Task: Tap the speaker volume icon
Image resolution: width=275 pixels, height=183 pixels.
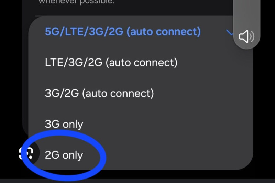Action: 246,37
